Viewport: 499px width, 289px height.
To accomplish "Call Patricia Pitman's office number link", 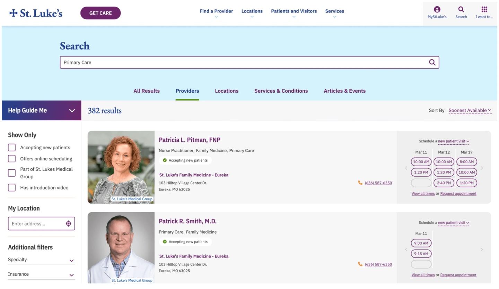I will 378,183.
